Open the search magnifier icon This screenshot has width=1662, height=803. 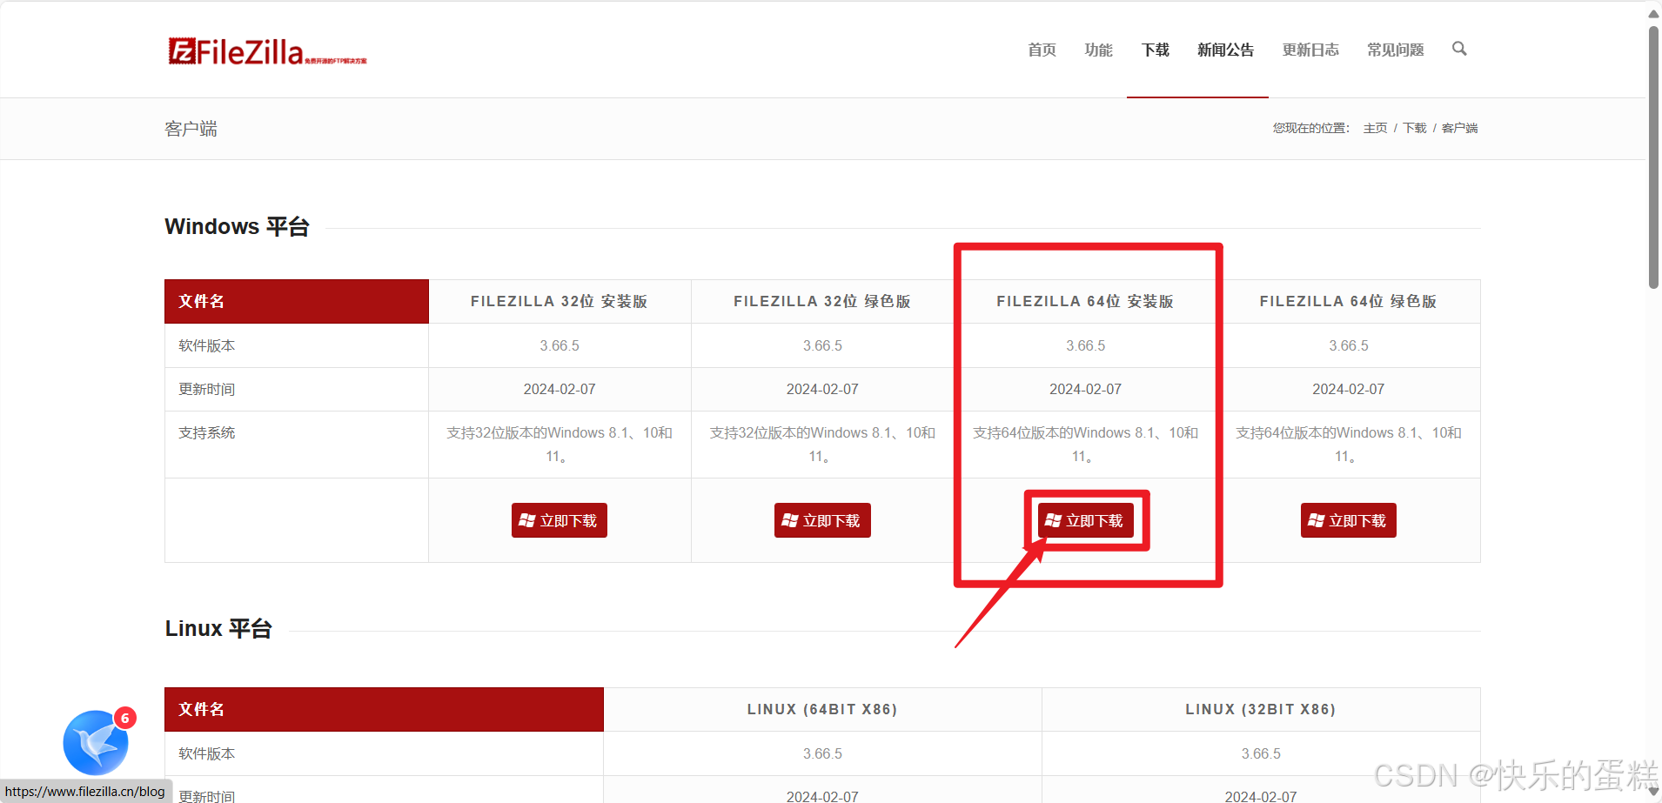pos(1459,49)
